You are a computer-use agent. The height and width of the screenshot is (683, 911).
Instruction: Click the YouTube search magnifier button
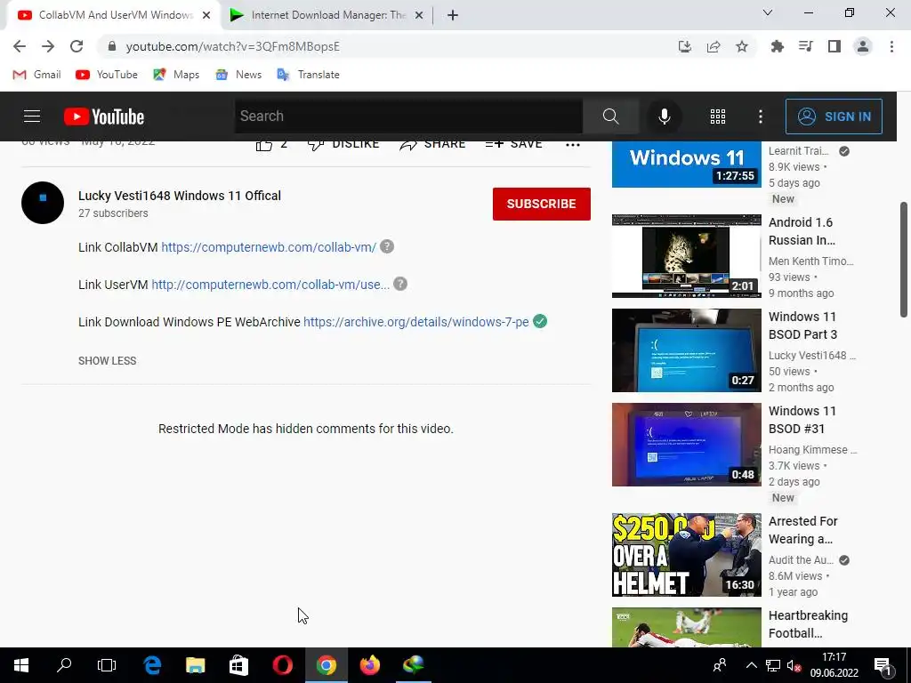(x=610, y=117)
